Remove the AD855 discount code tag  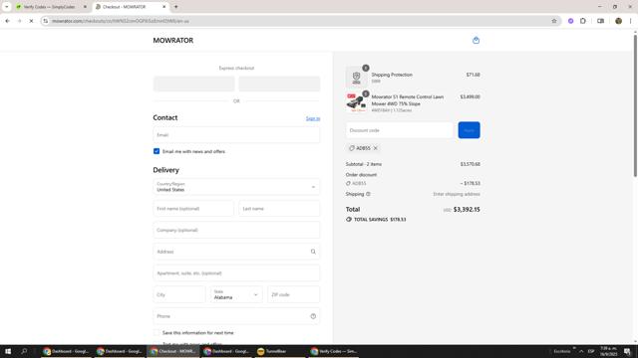376,148
